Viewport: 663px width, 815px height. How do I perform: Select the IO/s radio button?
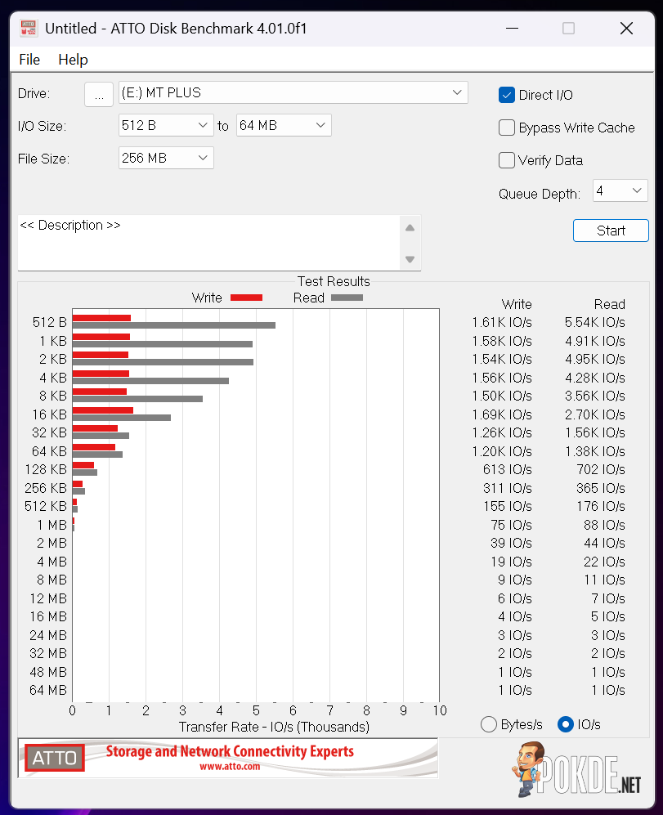coord(565,724)
